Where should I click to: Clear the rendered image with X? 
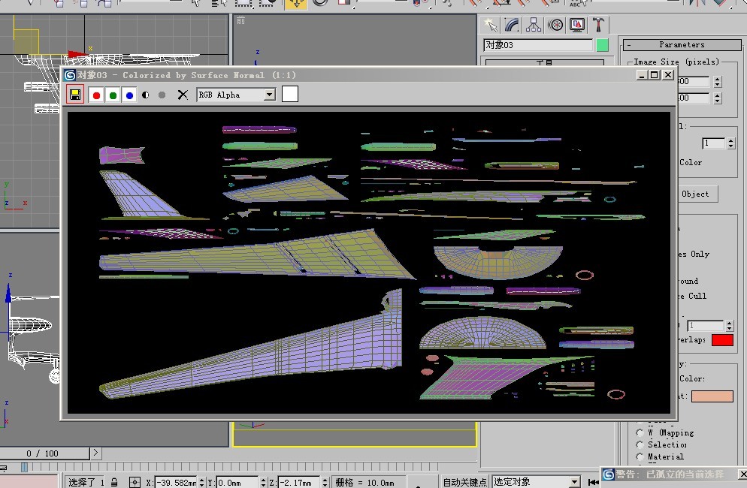click(182, 95)
